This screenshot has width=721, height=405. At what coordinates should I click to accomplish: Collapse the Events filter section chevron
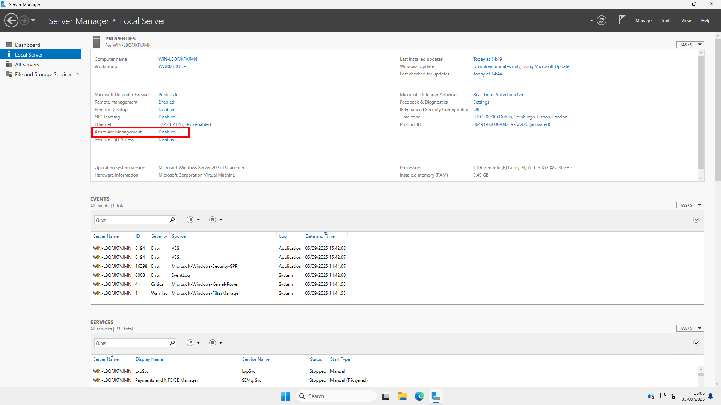tap(696, 219)
